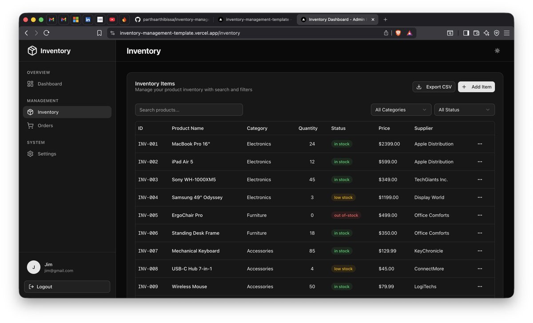Click the Quantity column header
This screenshot has height=323, width=533.
click(x=308, y=128)
